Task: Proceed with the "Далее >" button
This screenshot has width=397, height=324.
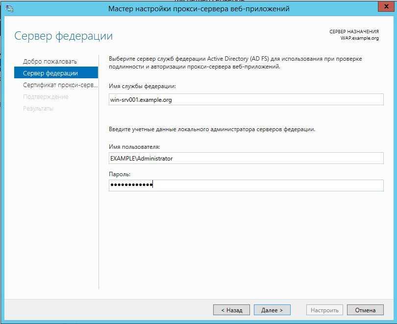Action: tap(272, 310)
